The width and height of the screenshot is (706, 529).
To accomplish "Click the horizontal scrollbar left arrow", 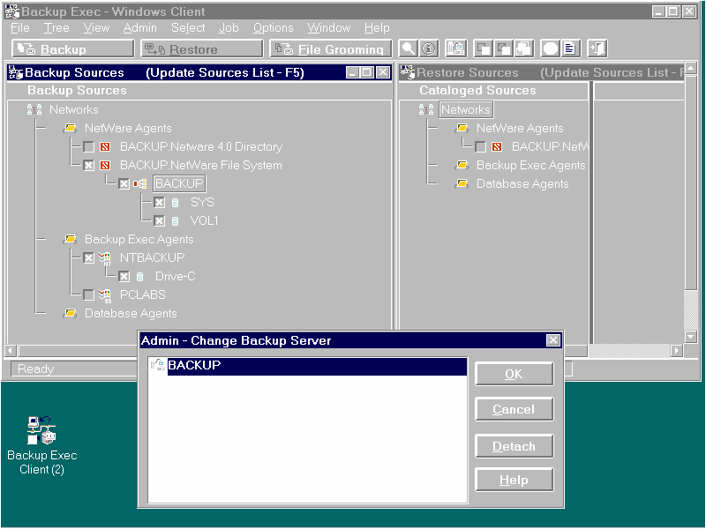I will (11, 350).
